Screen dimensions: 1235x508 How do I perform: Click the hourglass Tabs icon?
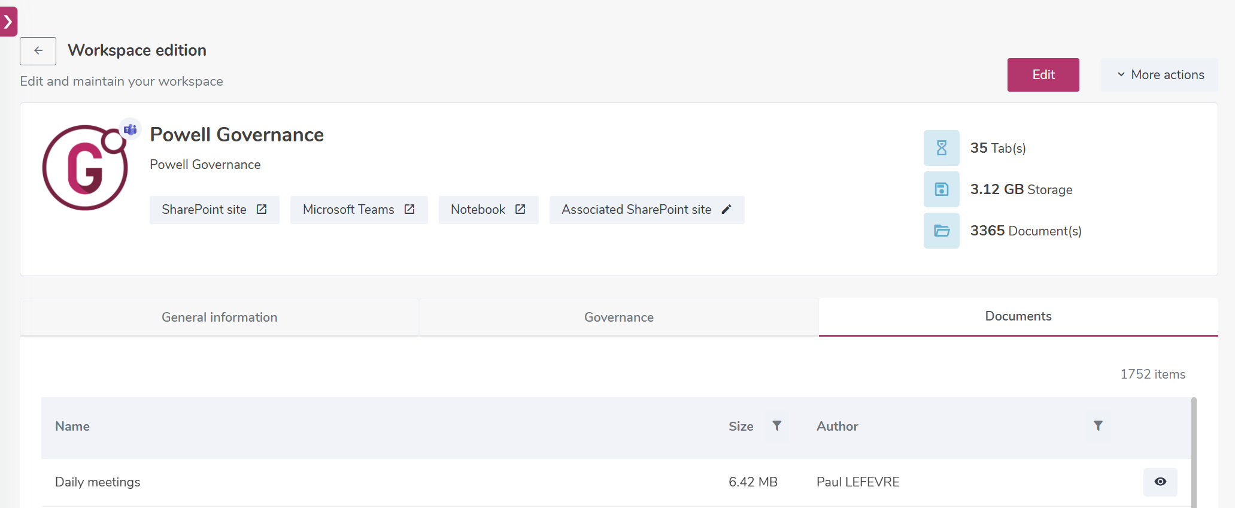[942, 148]
